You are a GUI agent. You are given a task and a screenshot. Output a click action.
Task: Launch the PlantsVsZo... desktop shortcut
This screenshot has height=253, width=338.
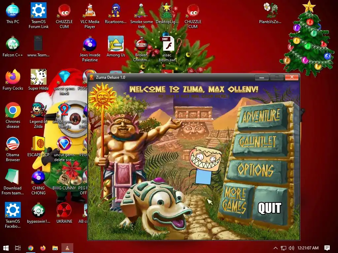(x=270, y=13)
